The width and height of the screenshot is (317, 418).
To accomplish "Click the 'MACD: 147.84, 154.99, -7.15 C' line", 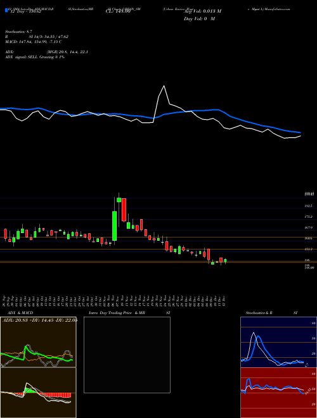I will tap(34, 42).
